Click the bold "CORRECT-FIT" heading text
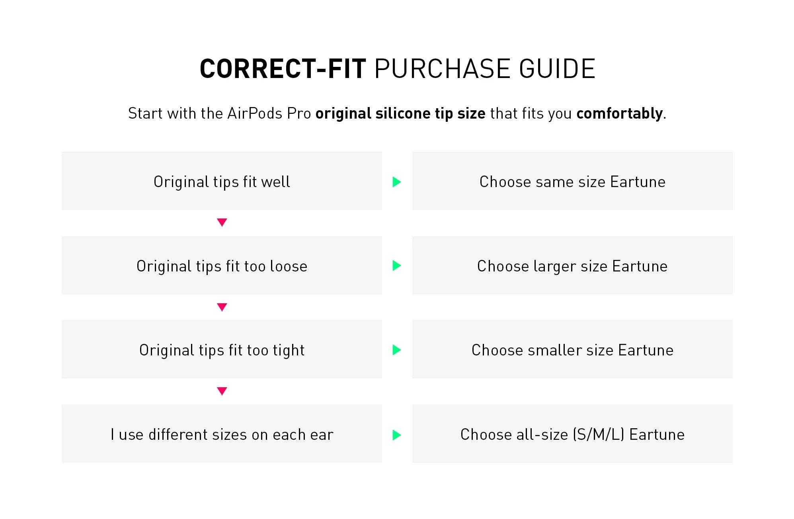The image size is (794, 519). pyautogui.click(x=283, y=69)
